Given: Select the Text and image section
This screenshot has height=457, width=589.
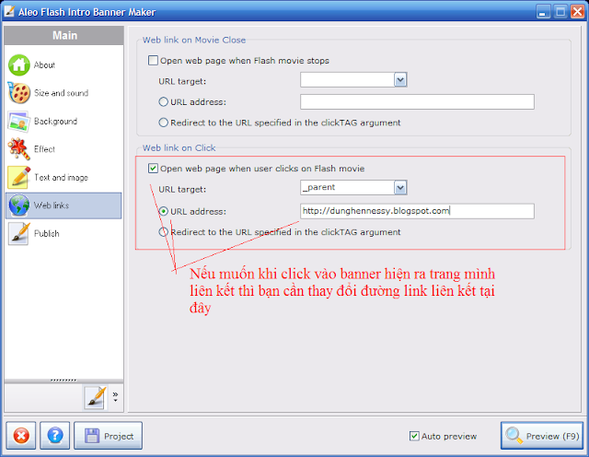Looking at the screenshot, I should pyautogui.click(x=64, y=177).
